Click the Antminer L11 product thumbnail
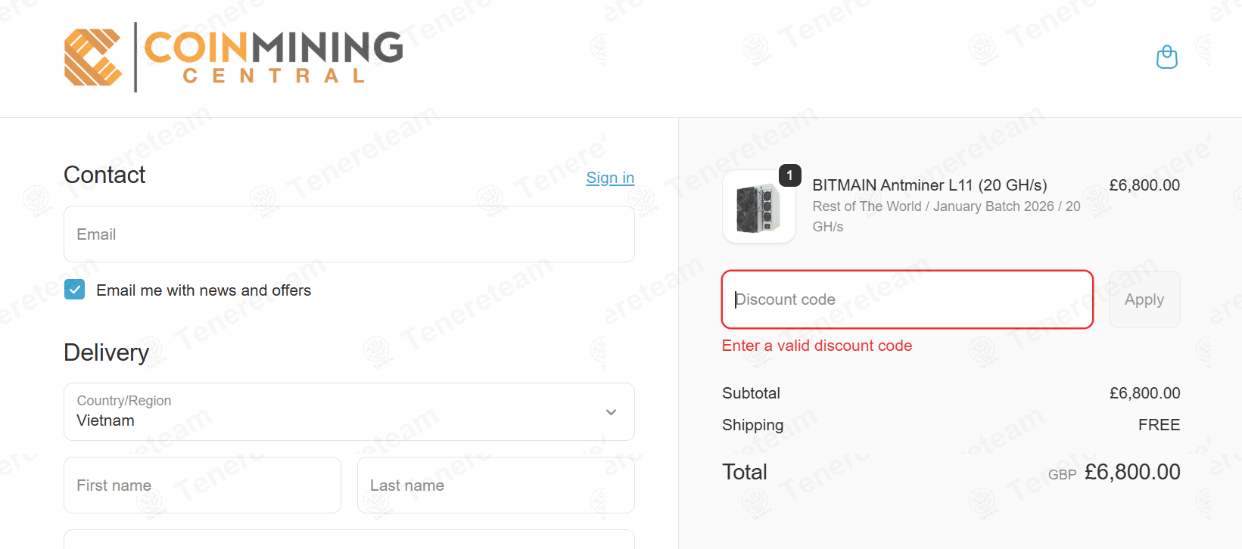Viewport: 1242px width, 549px height. tap(758, 207)
